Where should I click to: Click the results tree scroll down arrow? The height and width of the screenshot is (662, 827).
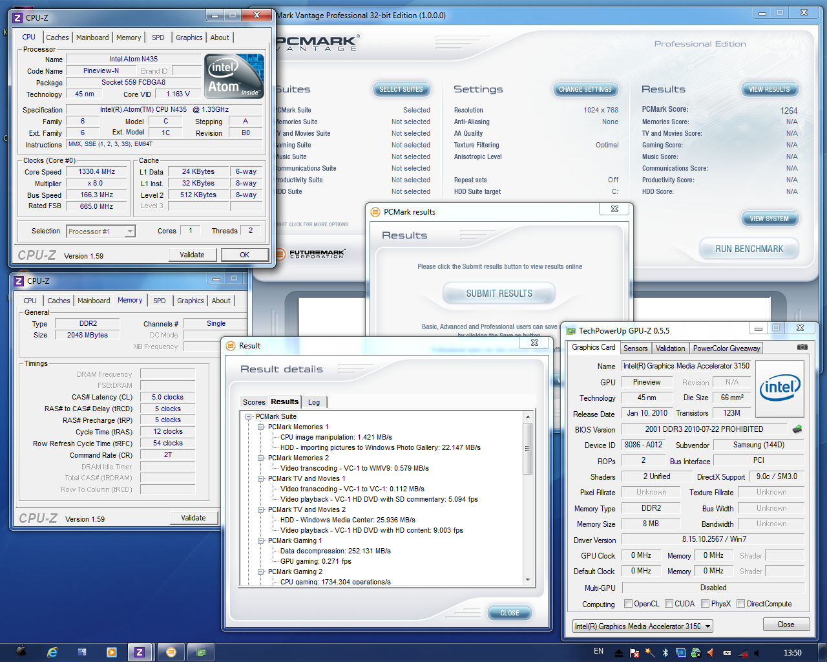(x=528, y=580)
